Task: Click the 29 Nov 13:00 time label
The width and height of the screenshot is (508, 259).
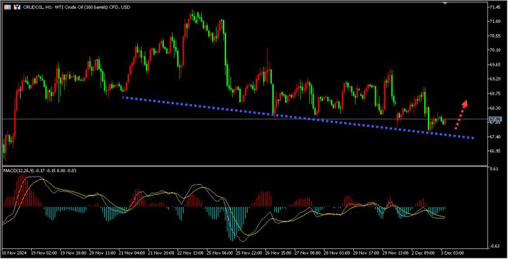Action: (x=395, y=253)
